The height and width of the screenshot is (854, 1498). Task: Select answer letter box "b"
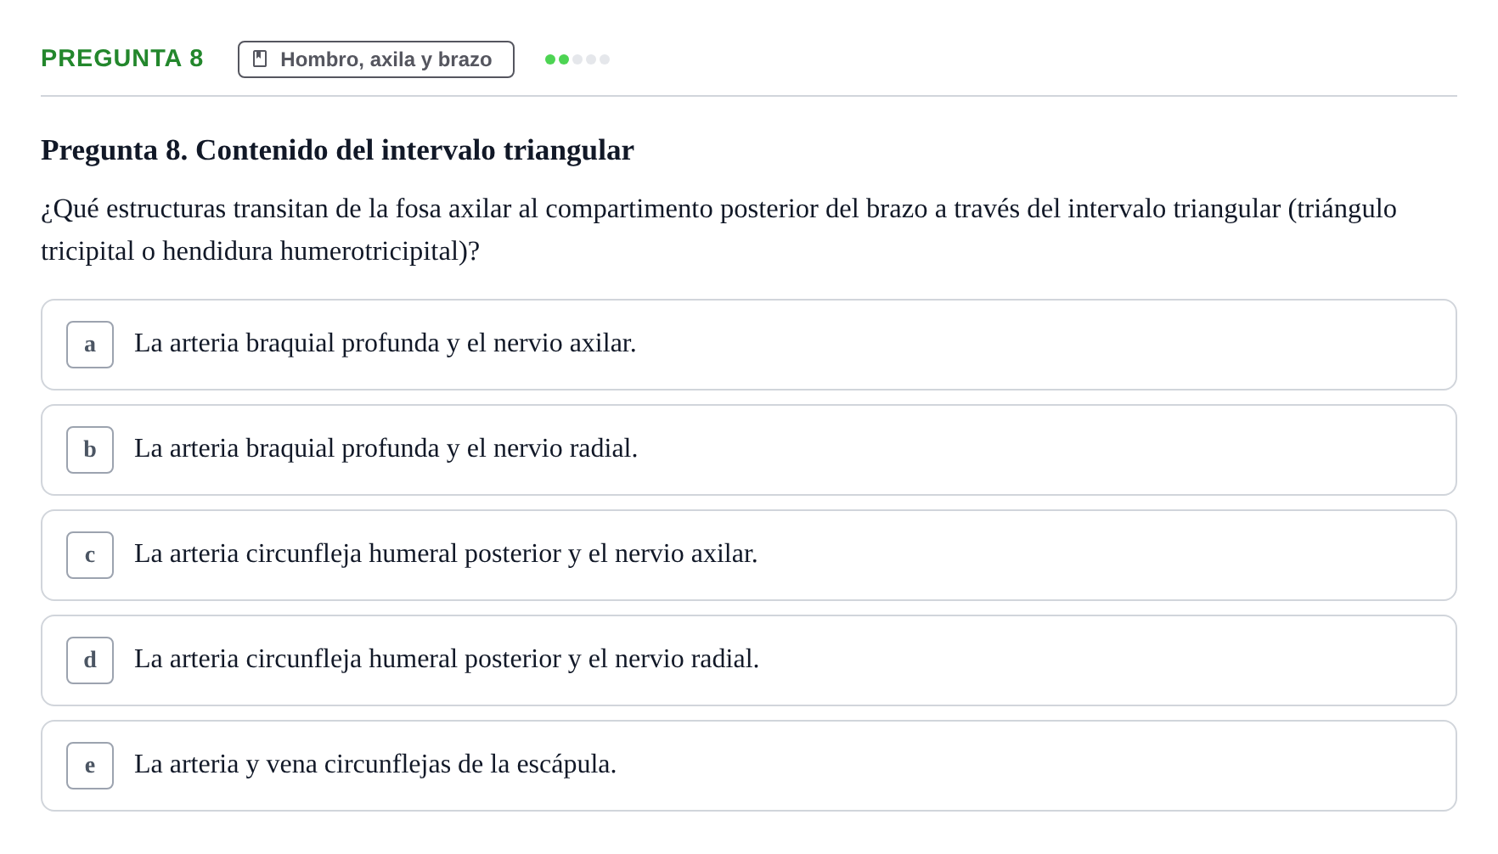(x=90, y=450)
